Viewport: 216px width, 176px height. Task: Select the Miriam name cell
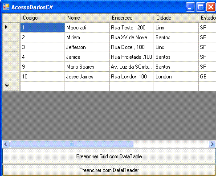point(87,37)
